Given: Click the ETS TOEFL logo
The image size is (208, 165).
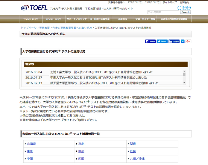Looking at the screenshot, I should (x=34, y=8).
